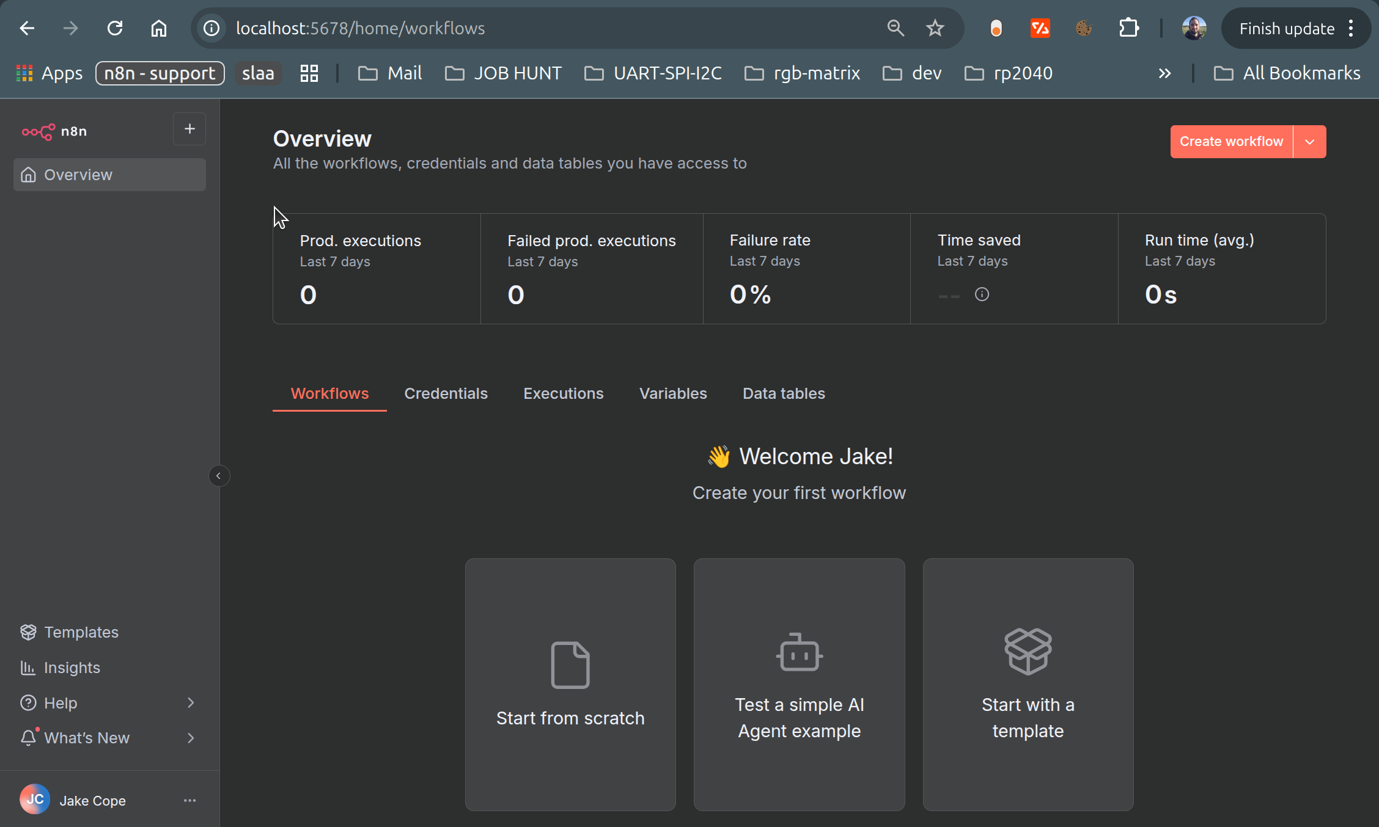Collapse the left sidebar with the chevron

tap(219, 476)
